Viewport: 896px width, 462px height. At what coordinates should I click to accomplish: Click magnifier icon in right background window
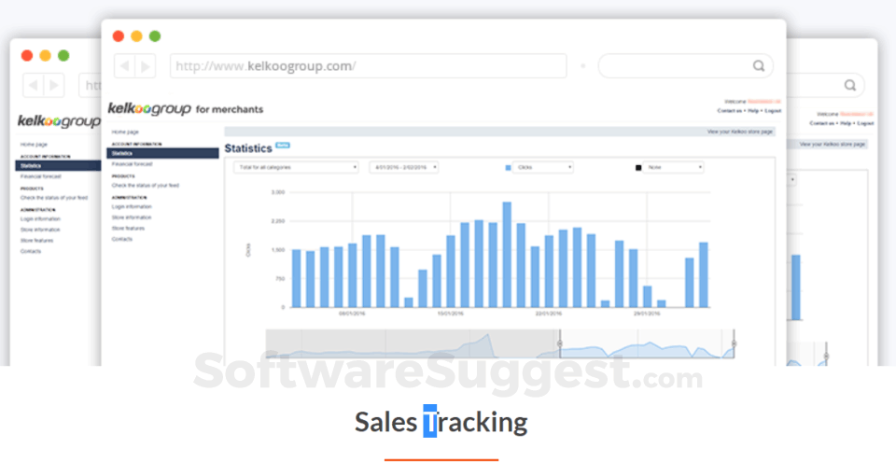pos(850,85)
